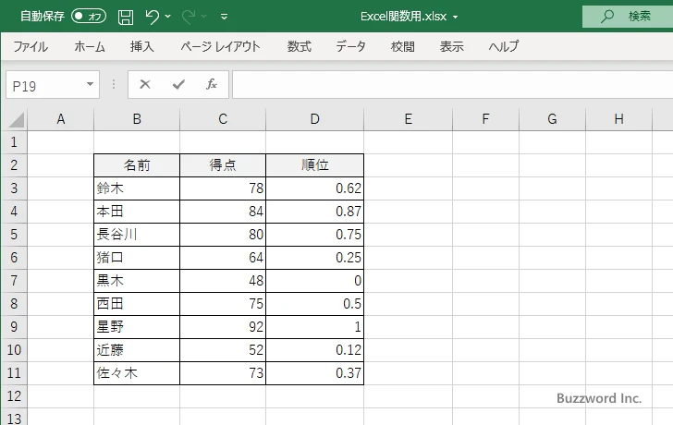Click the score cell with value 48

[222, 281]
